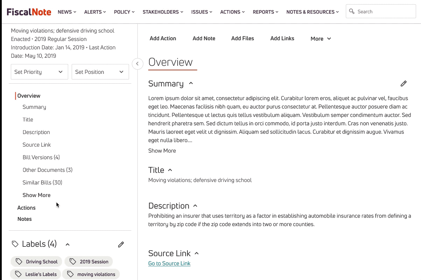
Task: Jump to Title in sidebar
Action: (28, 120)
